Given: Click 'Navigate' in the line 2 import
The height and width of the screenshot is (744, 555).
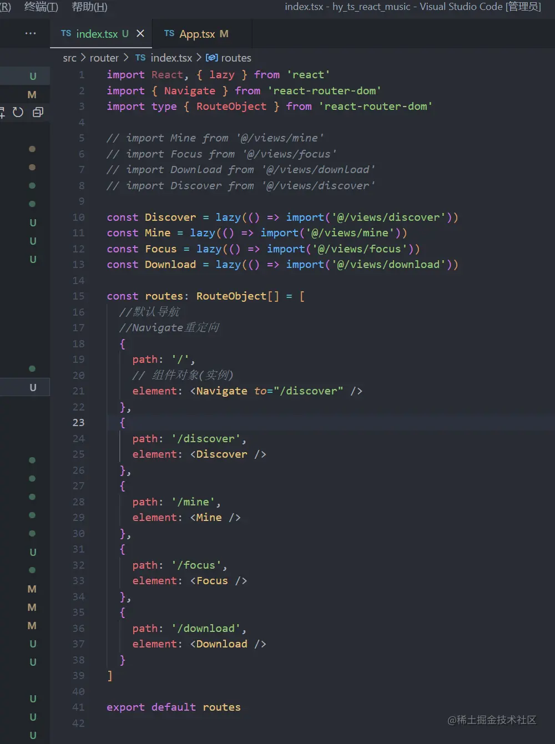Looking at the screenshot, I should (190, 91).
